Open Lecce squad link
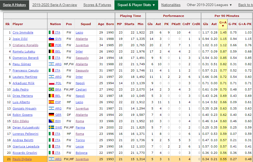 pos(80,146)
